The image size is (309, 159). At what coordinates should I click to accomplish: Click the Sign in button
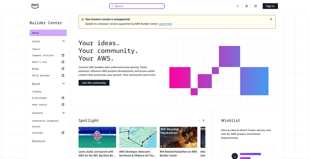(x=270, y=6)
